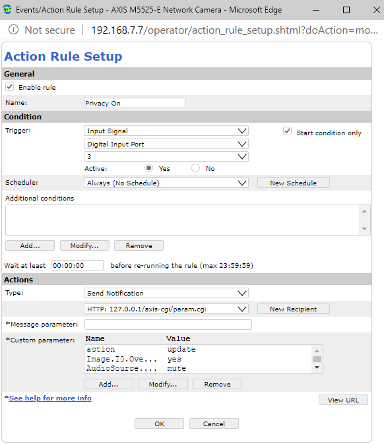Select the Active Yes radio button

pyautogui.click(x=148, y=168)
